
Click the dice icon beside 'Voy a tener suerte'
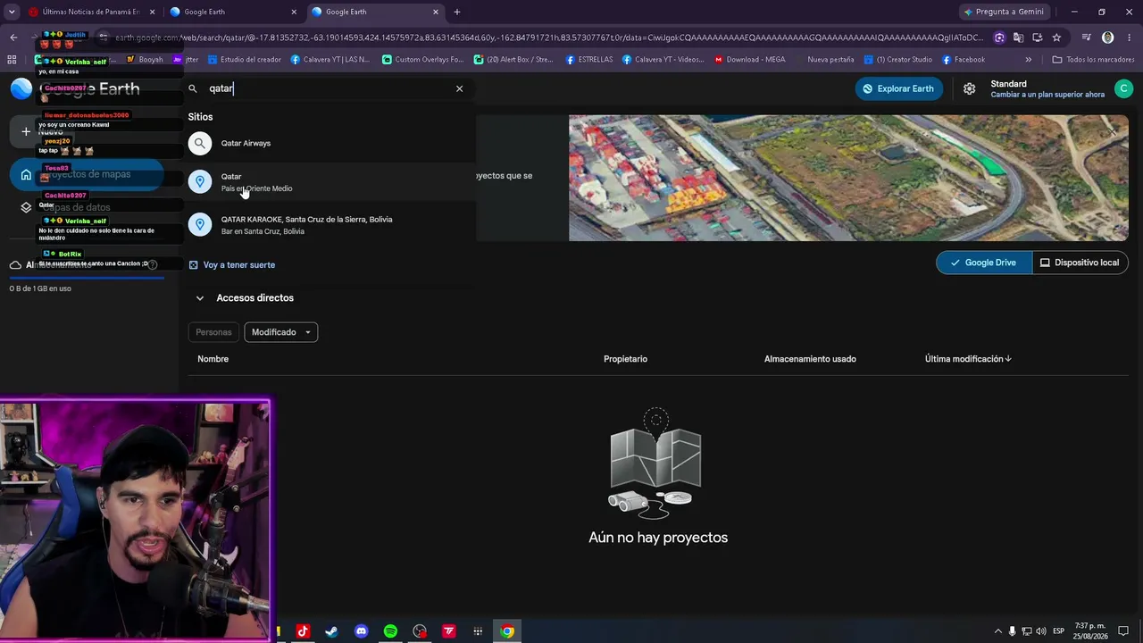(x=193, y=265)
